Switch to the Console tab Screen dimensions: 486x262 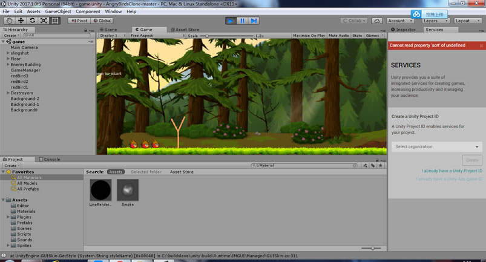tap(50, 160)
